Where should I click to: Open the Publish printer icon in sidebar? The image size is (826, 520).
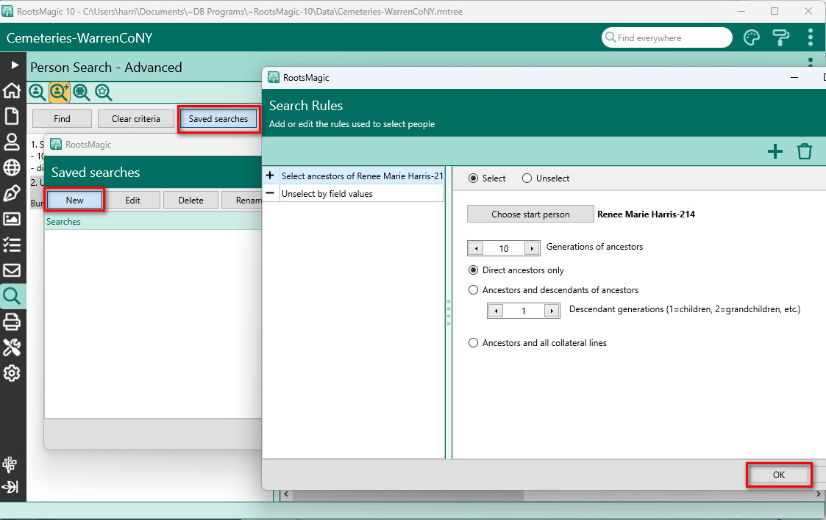point(12,322)
